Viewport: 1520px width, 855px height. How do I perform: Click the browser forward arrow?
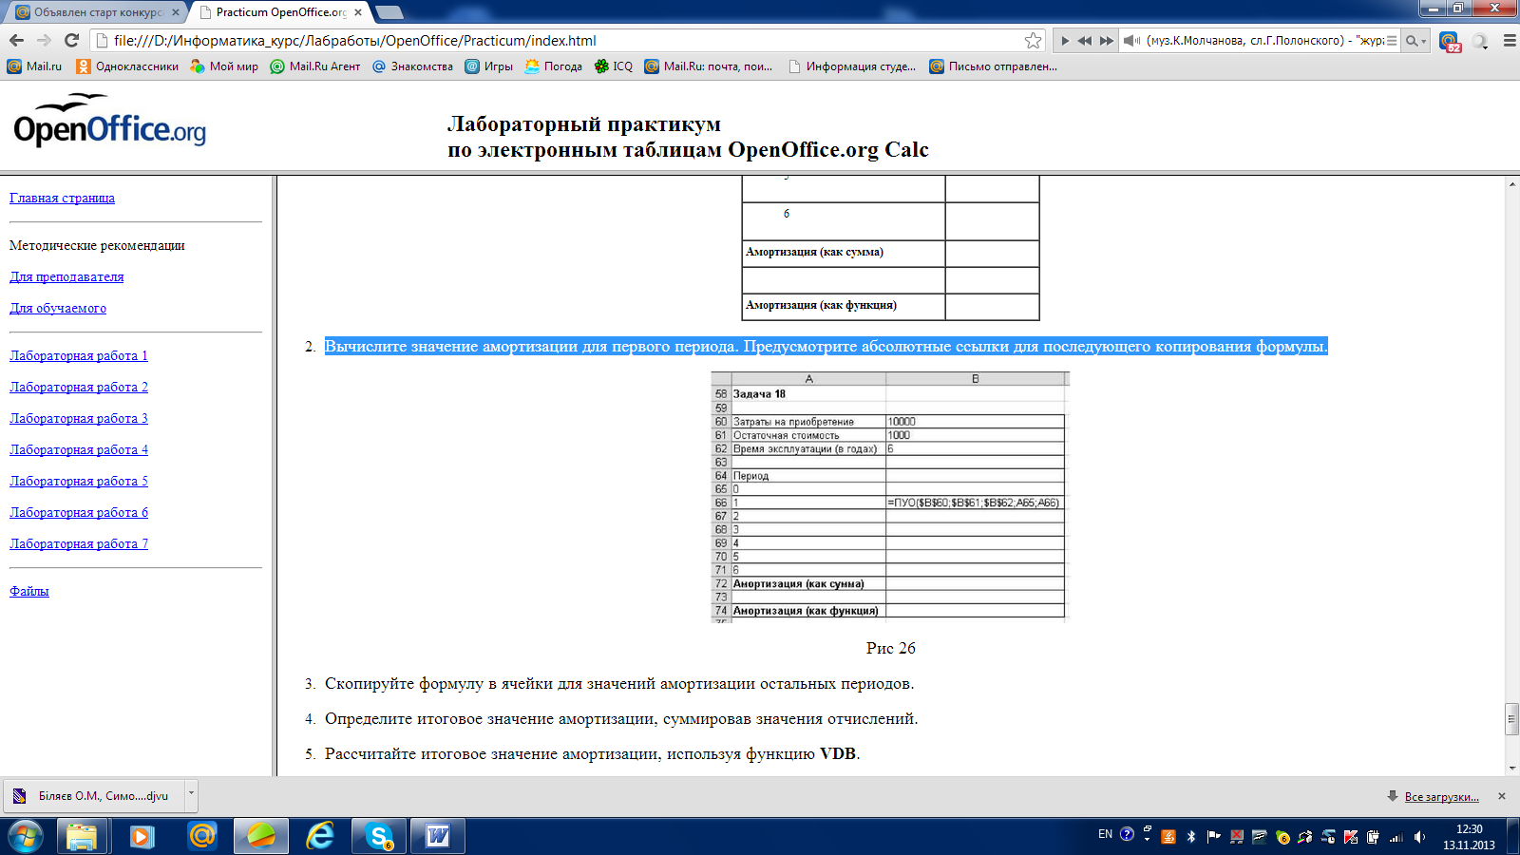[44, 41]
